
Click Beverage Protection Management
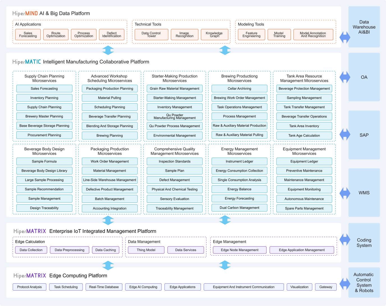304,89
